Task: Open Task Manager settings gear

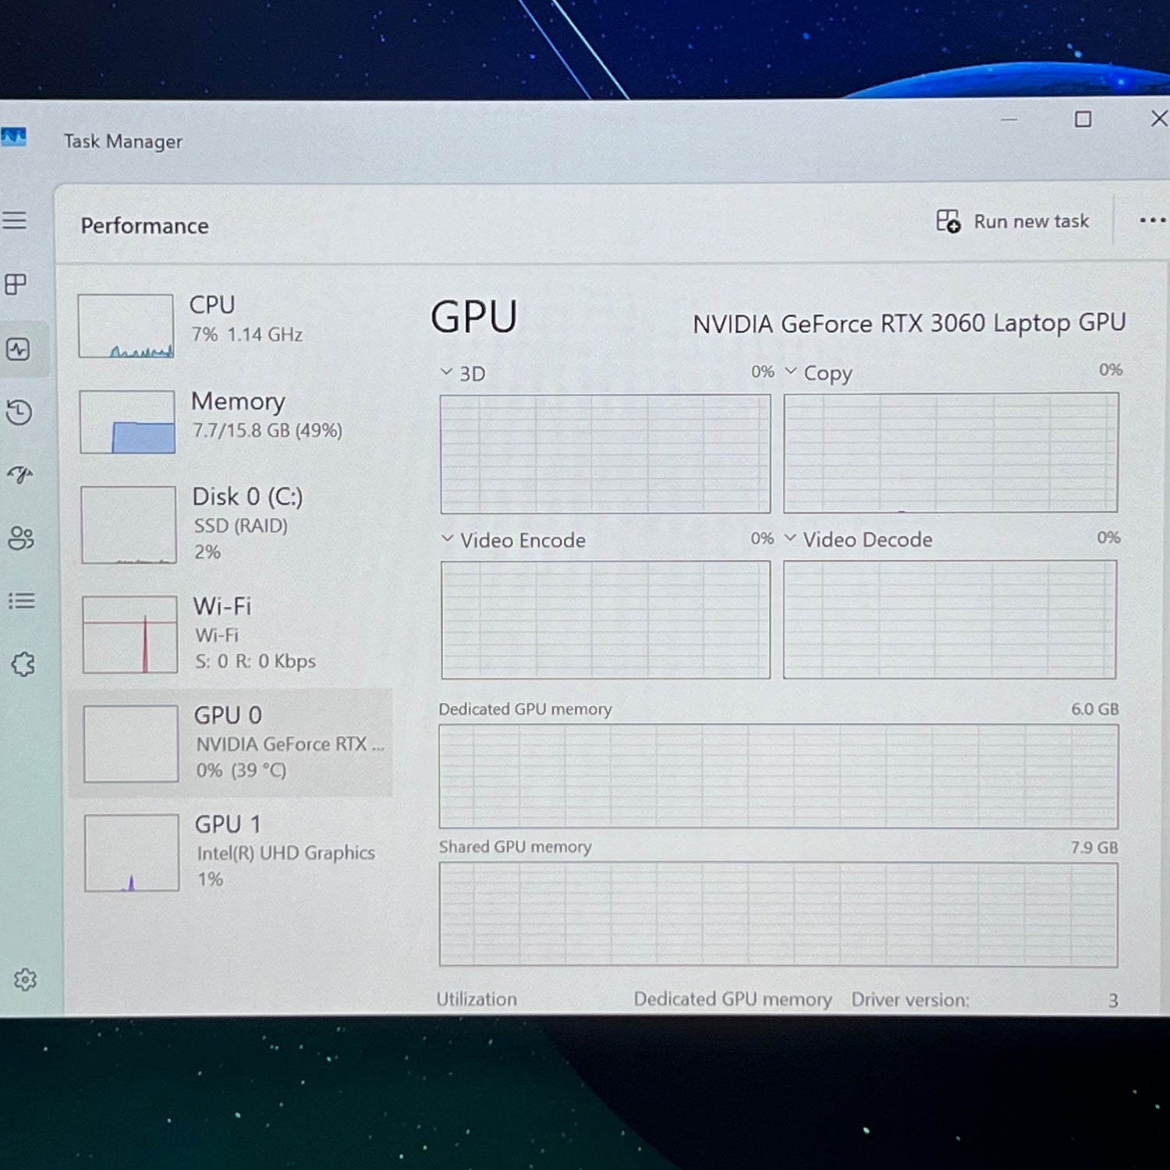Action: pyautogui.click(x=25, y=980)
